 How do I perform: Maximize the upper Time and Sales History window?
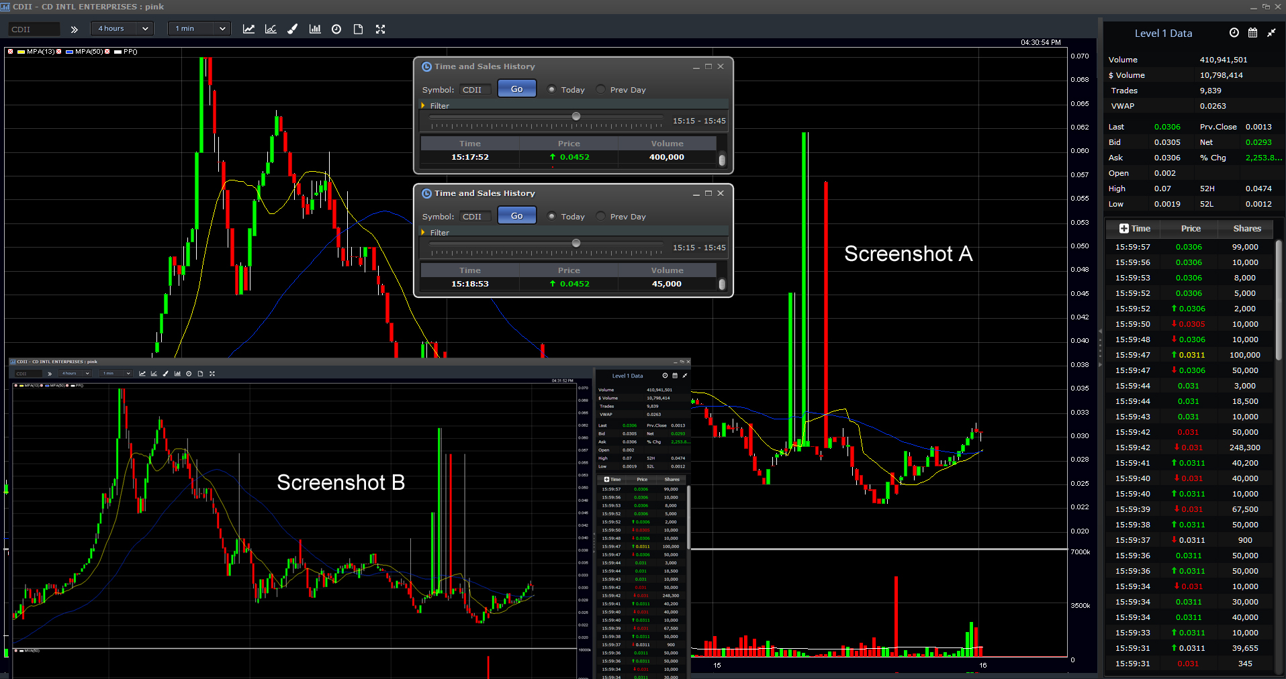click(708, 66)
